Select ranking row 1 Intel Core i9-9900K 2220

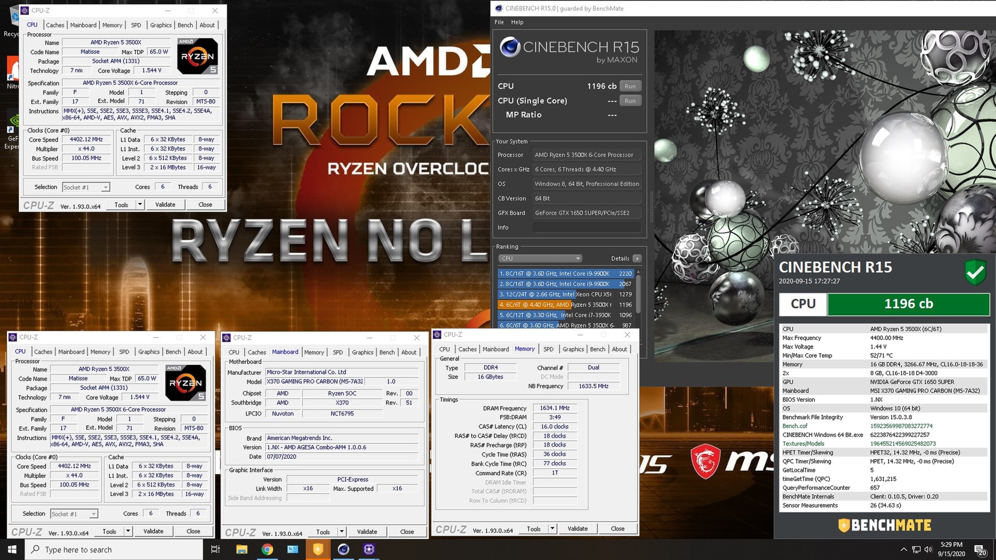[x=565, y=273]
